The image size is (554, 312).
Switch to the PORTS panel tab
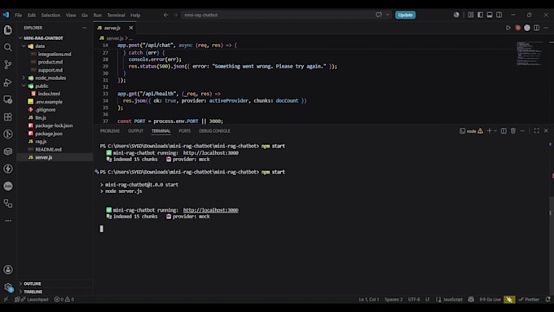(x=184, y=130)
